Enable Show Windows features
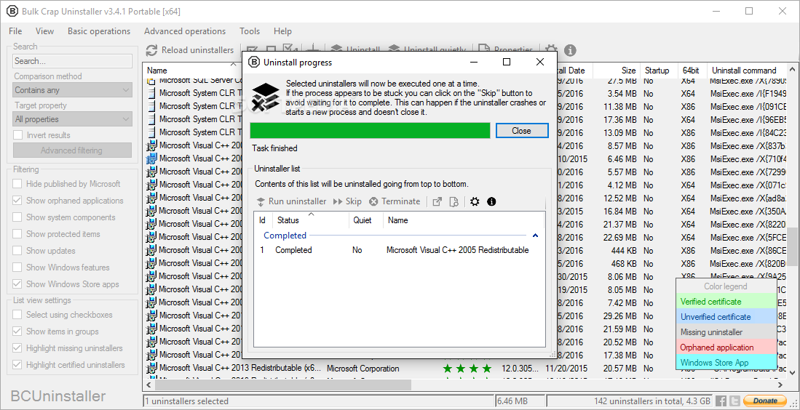 click(x=17, y=268)
